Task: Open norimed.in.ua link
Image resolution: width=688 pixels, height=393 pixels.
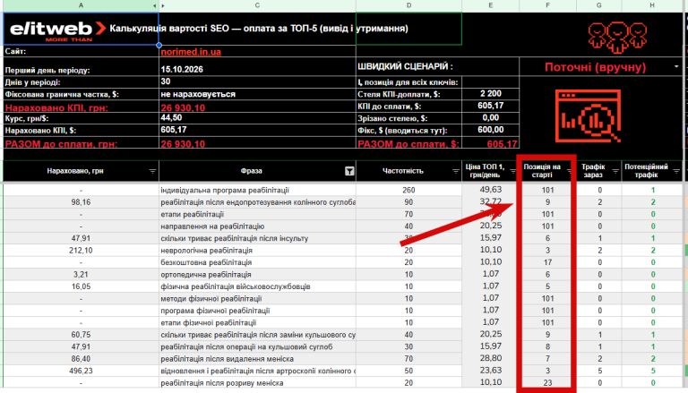Action: pos(191,51)
